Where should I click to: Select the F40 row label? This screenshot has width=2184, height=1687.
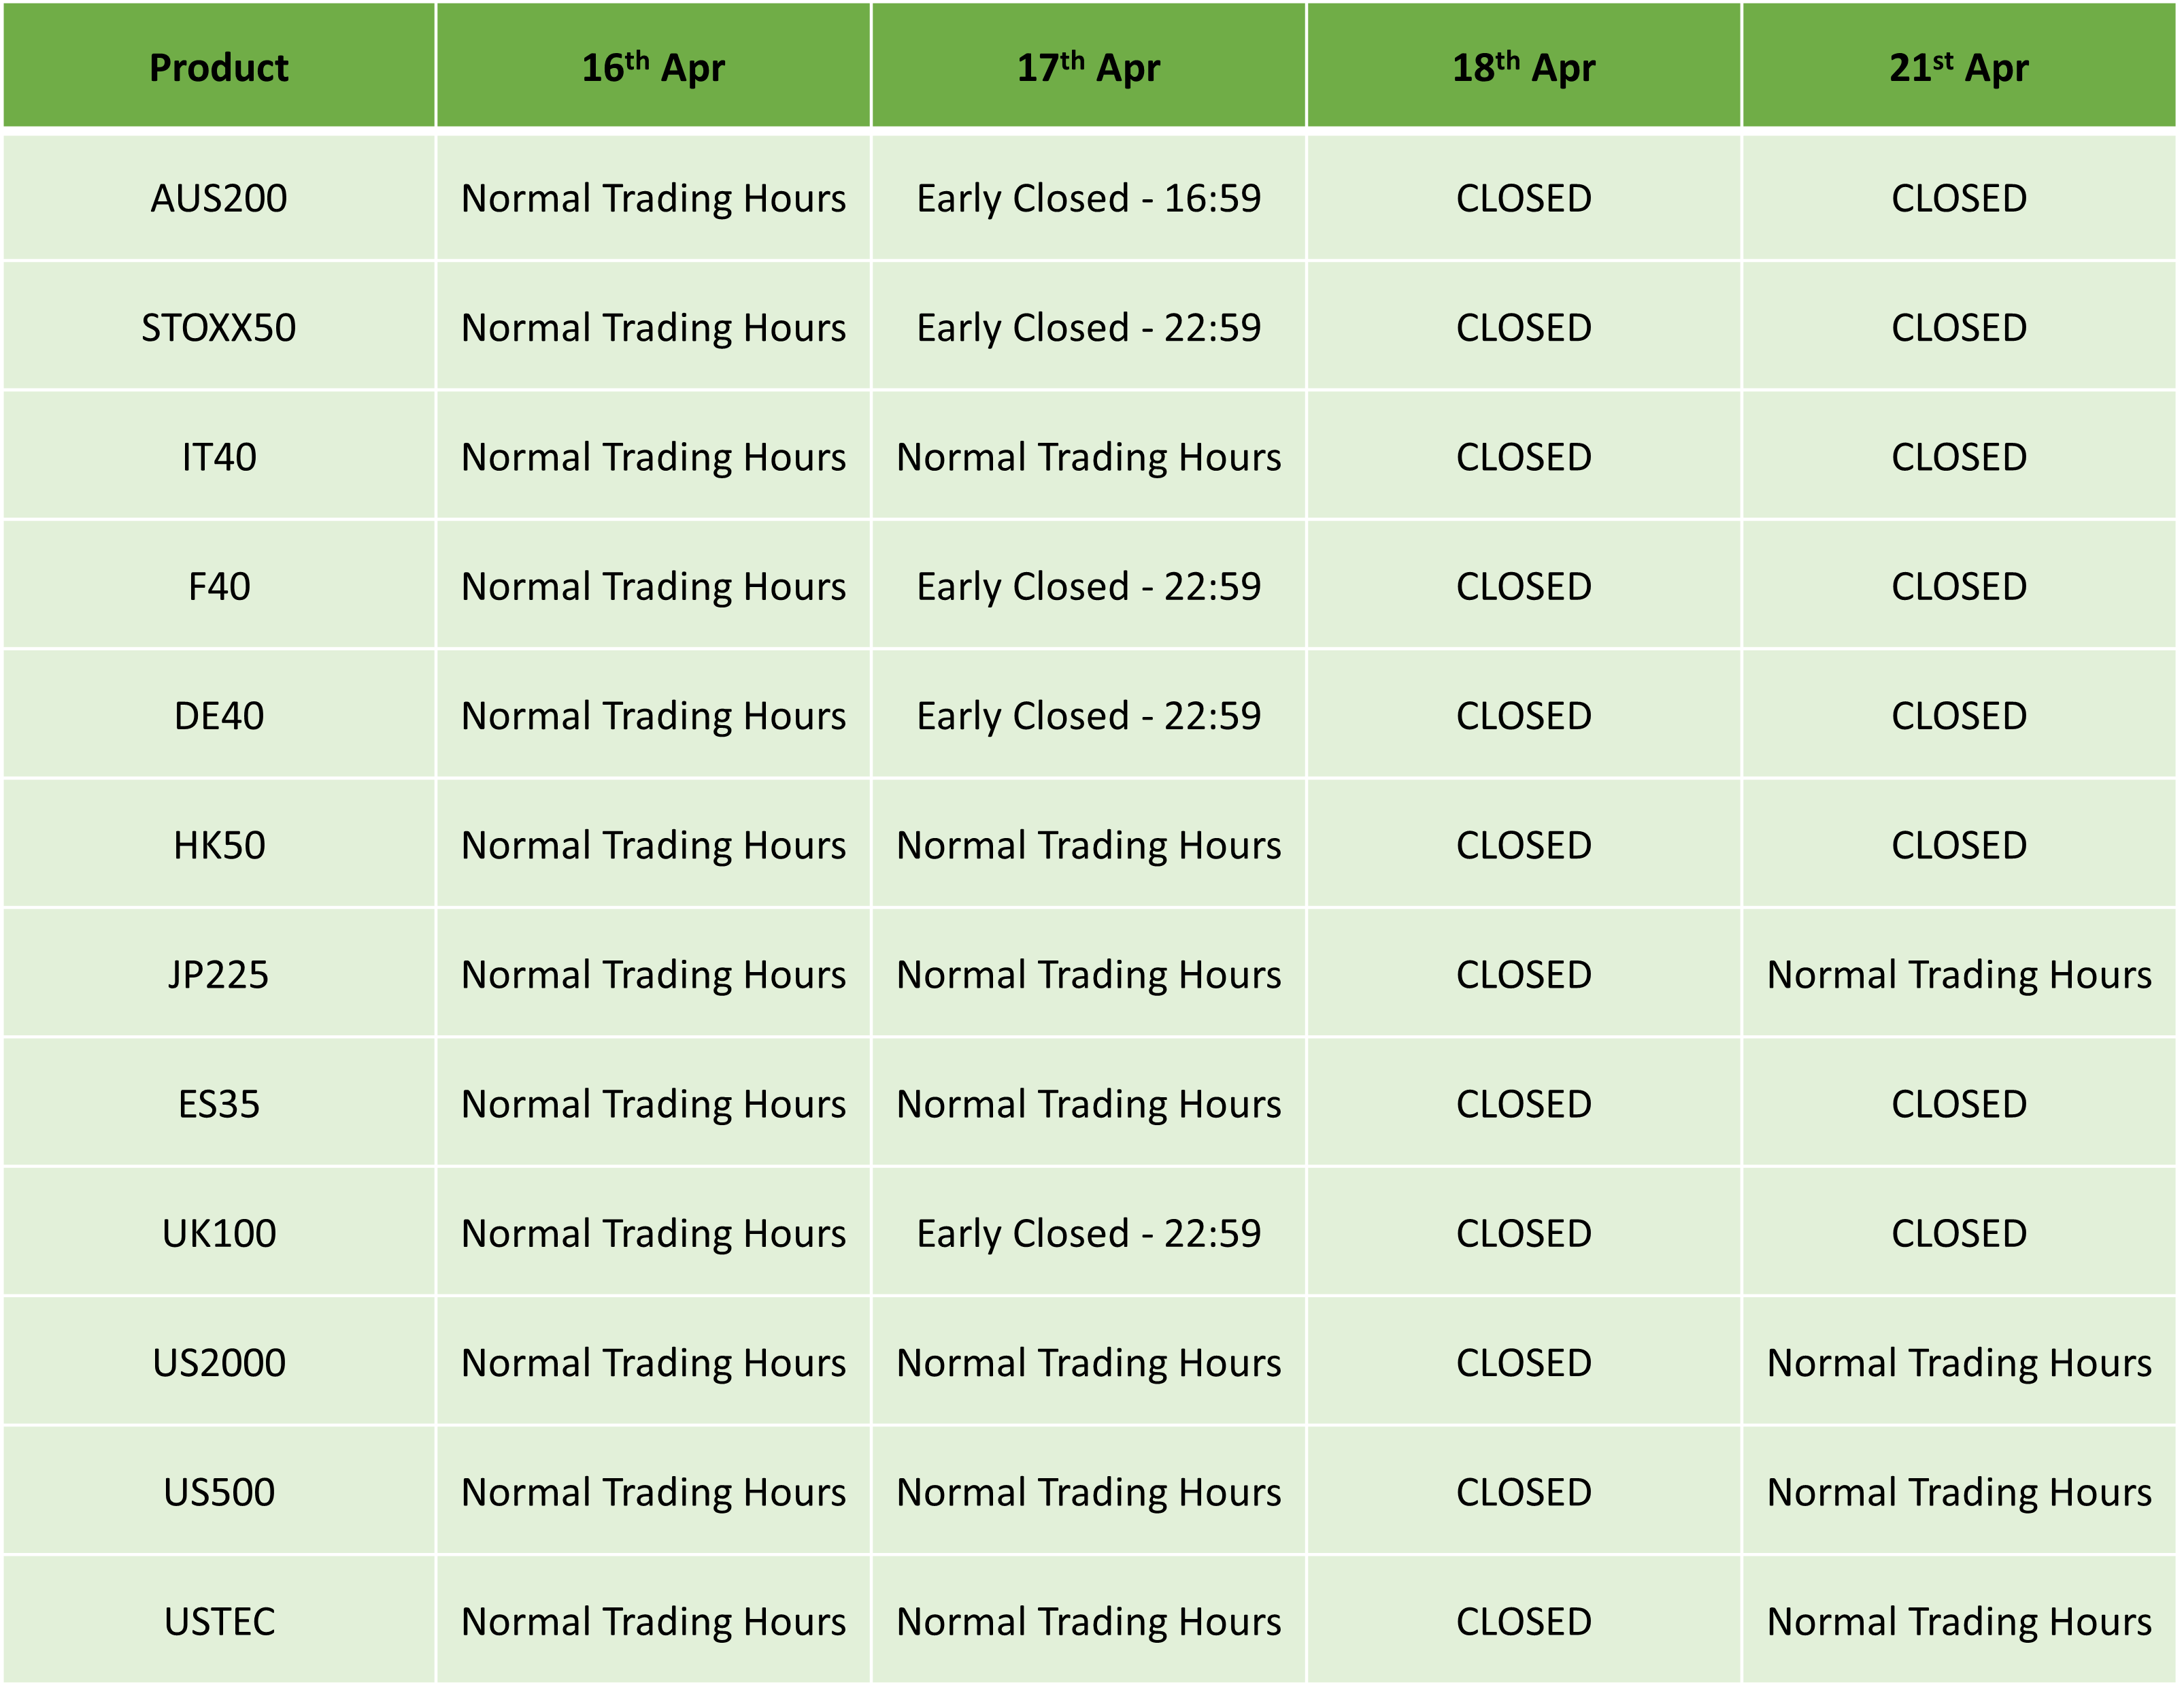click(x=219, y=586)
